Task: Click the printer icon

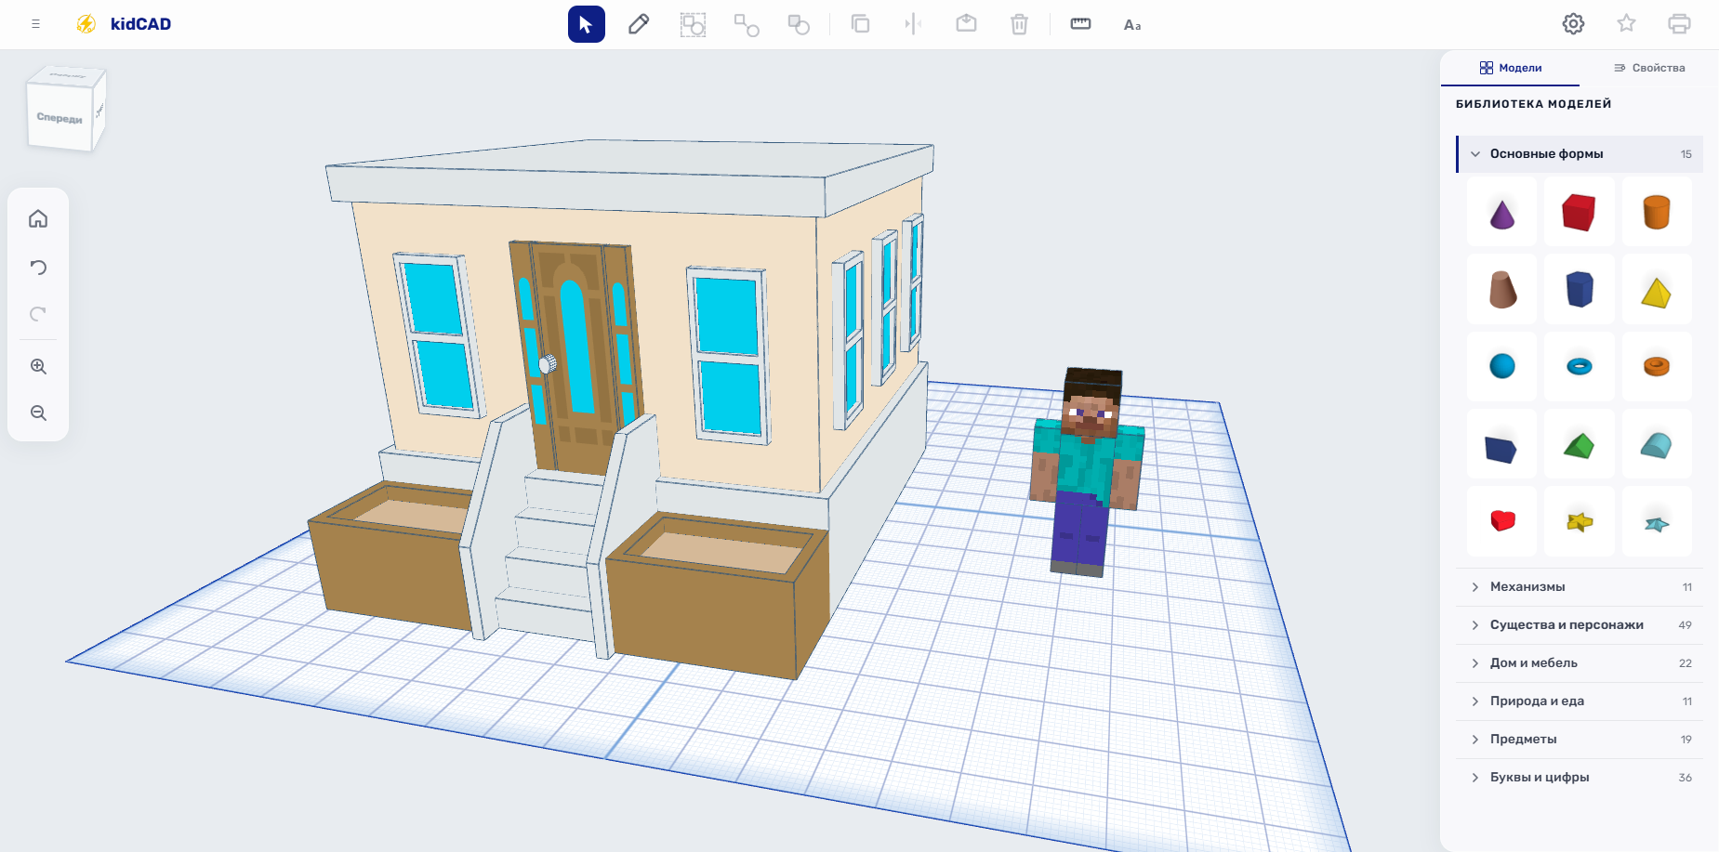Action: tap(1679, 24)
